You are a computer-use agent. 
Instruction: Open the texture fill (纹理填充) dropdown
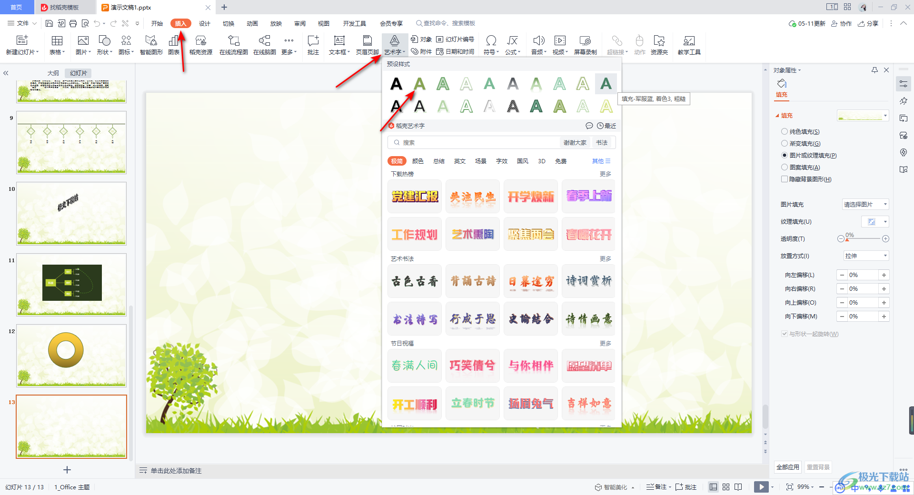[x=875, y=221]
